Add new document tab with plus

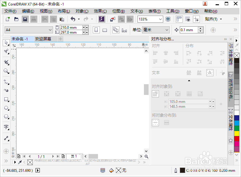60,39
